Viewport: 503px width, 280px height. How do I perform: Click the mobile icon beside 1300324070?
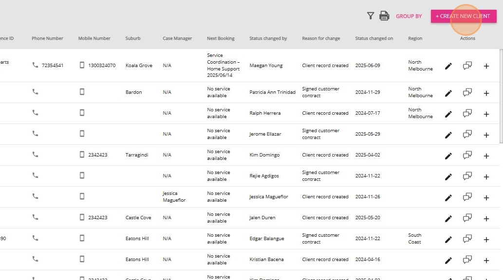(82, 65)
